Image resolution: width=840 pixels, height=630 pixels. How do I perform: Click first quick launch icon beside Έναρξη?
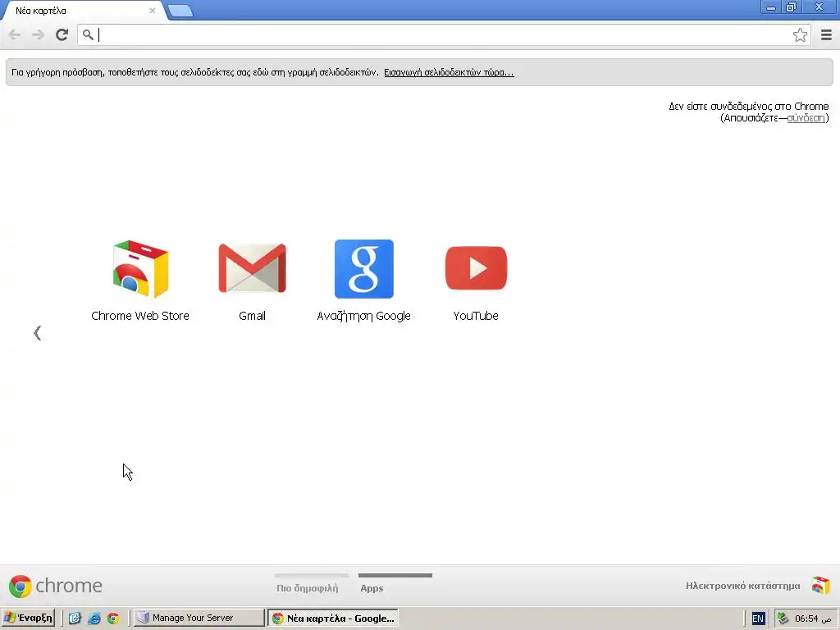(75, 619)
